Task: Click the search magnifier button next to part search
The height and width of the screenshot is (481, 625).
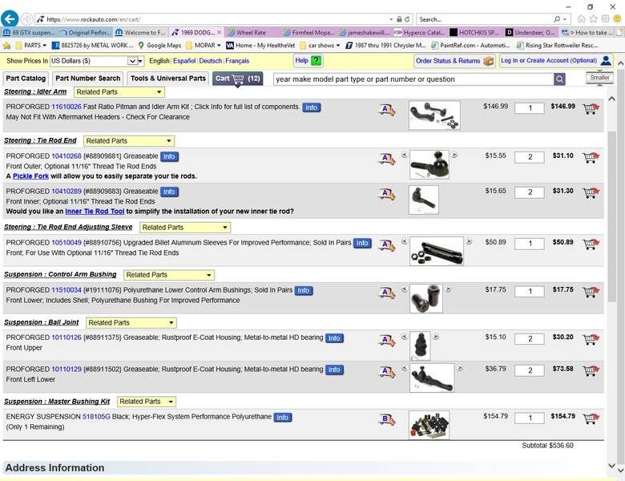Action: click(559, 79)
